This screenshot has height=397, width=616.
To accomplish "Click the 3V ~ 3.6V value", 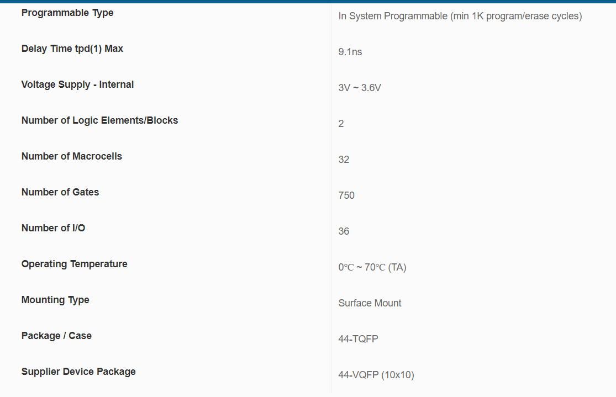I will click(360, 88).
